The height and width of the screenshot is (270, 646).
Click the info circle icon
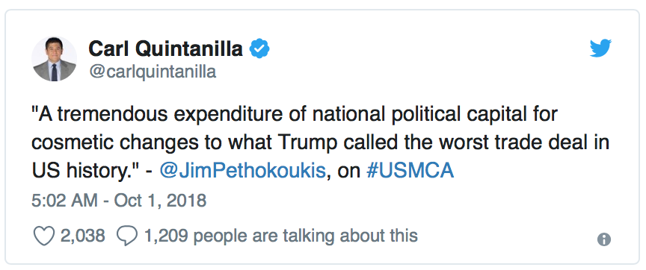pos(604,239)
